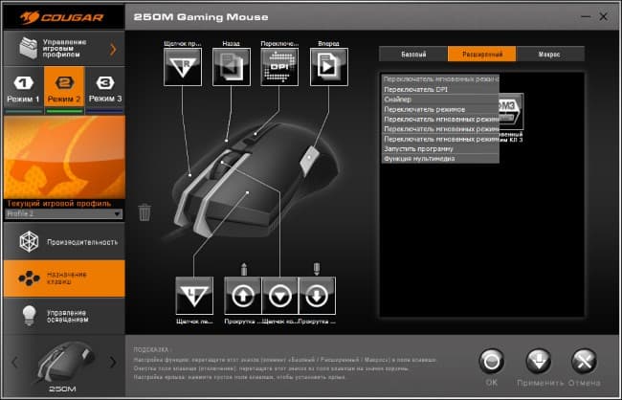Open the Макрос tab

click(550, 54)
